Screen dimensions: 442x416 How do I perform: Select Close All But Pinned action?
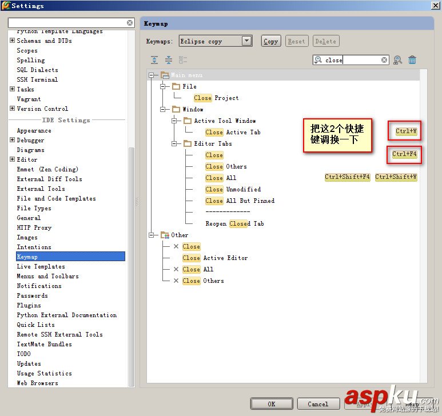pyautogui.click(x=240, y=201)
